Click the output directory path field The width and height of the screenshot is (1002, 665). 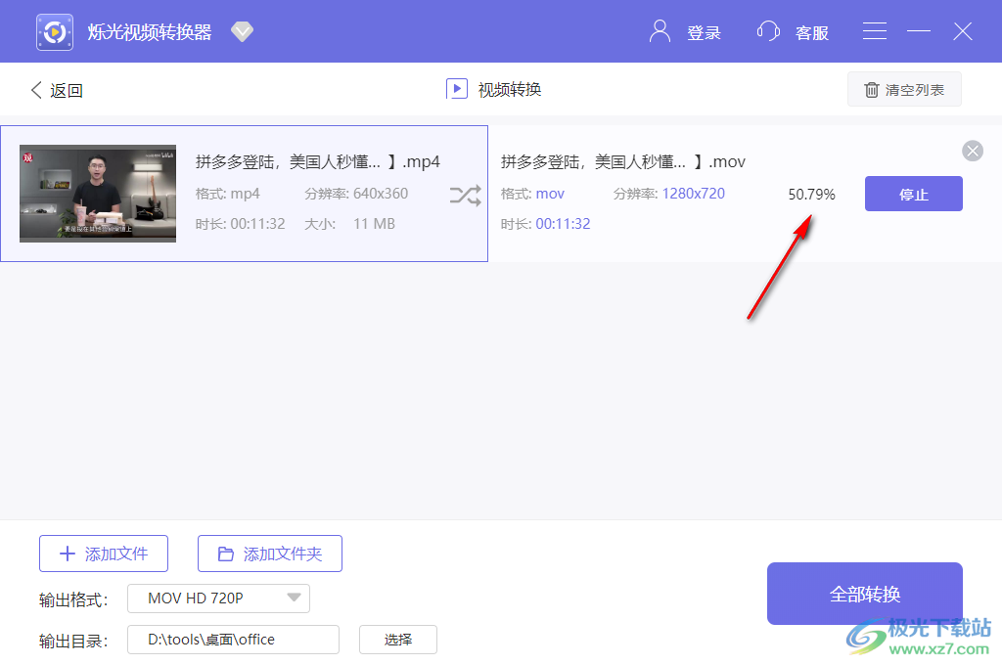(x=233, y=640)
